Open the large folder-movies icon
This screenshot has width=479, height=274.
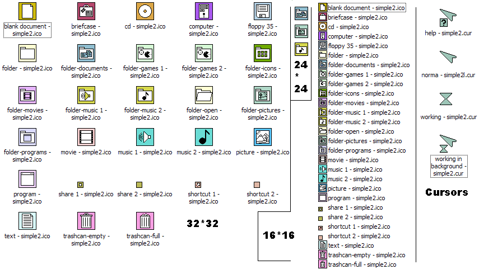click(27, 95)
